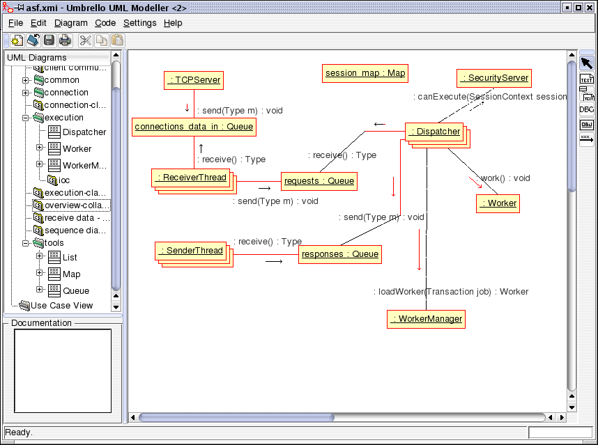Open the Help menu
This screenshot has height=445, width=598.
point(173,23)
